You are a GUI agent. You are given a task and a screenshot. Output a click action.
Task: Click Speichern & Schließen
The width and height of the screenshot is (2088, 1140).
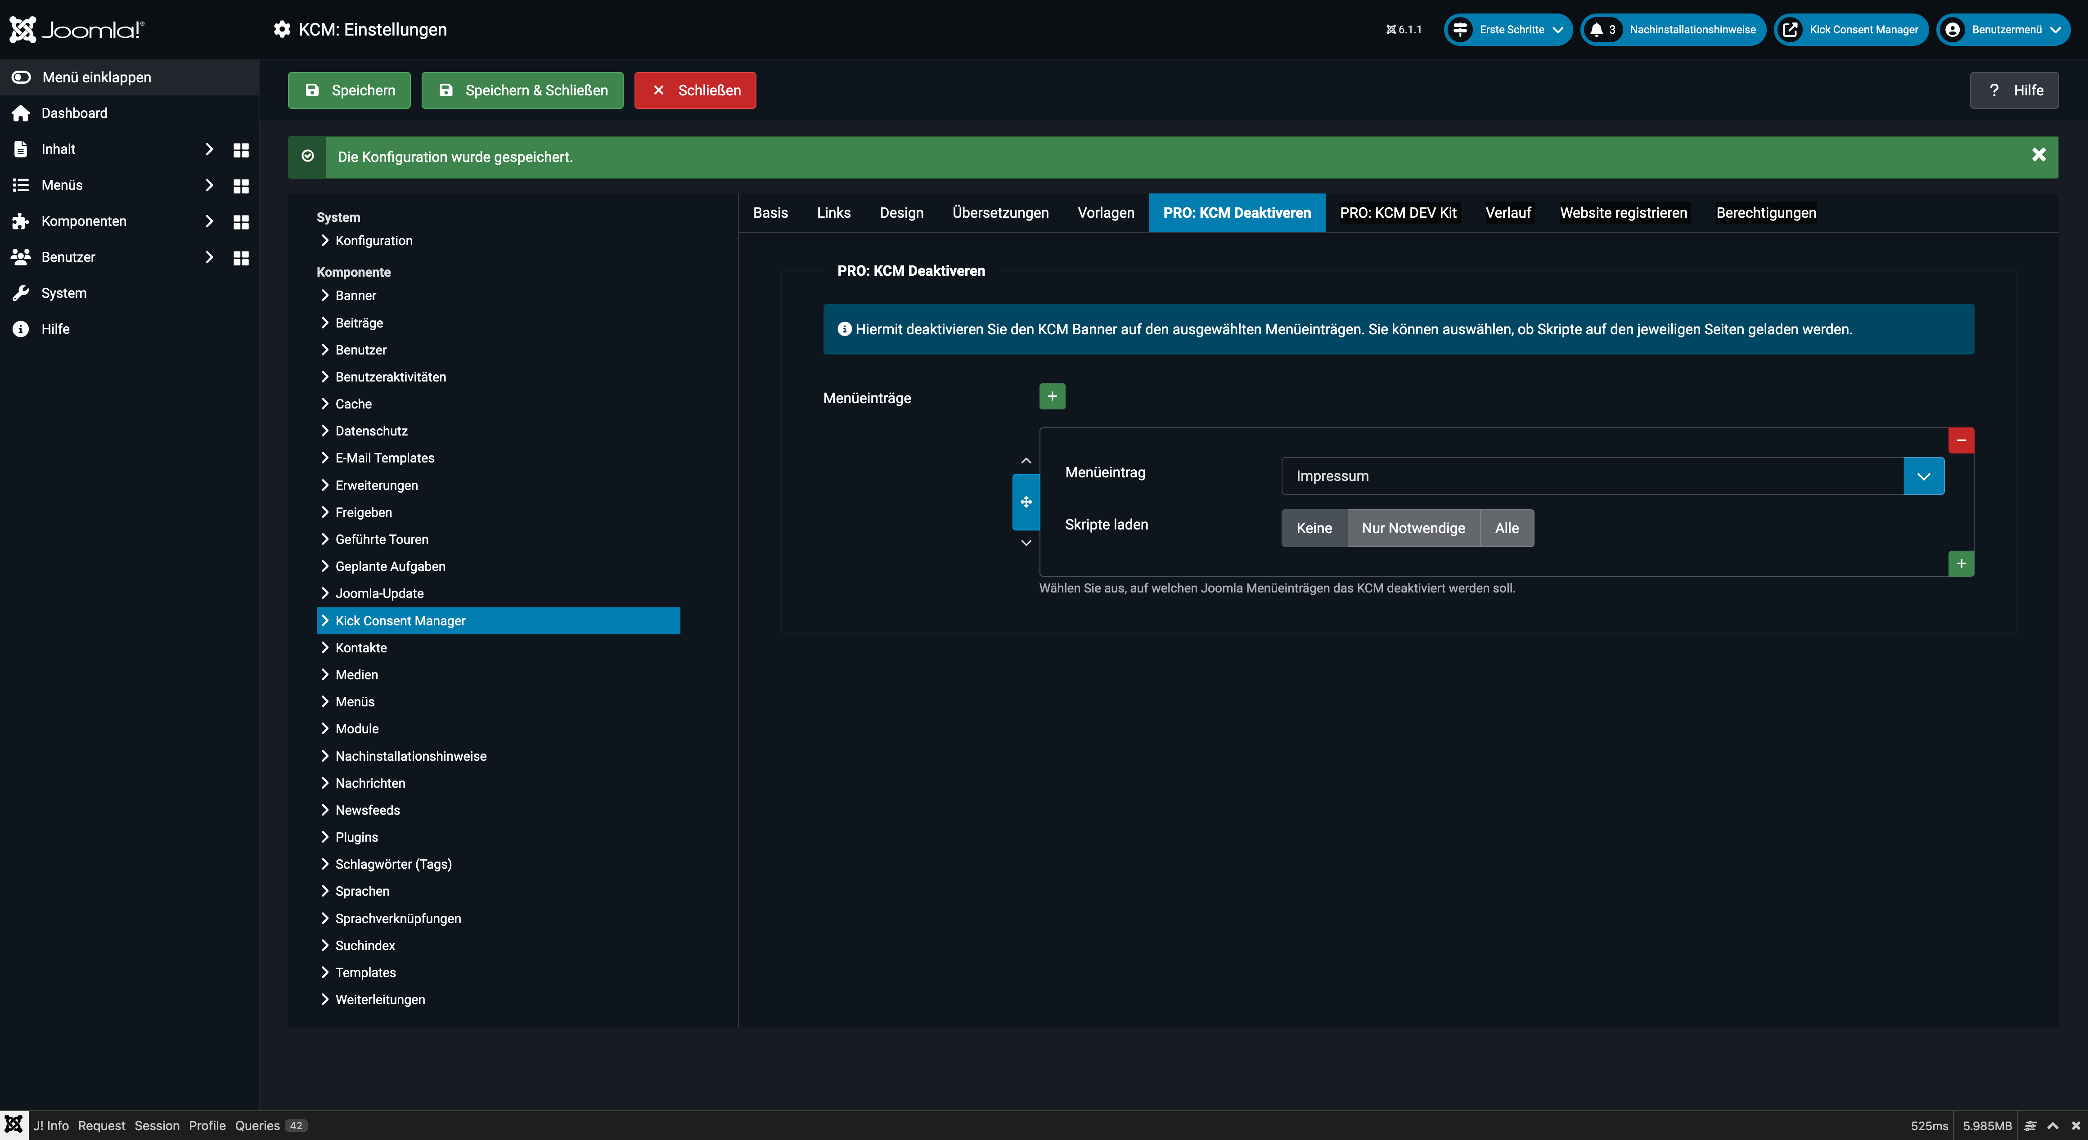pyautogui.click(x=522, y=90)
